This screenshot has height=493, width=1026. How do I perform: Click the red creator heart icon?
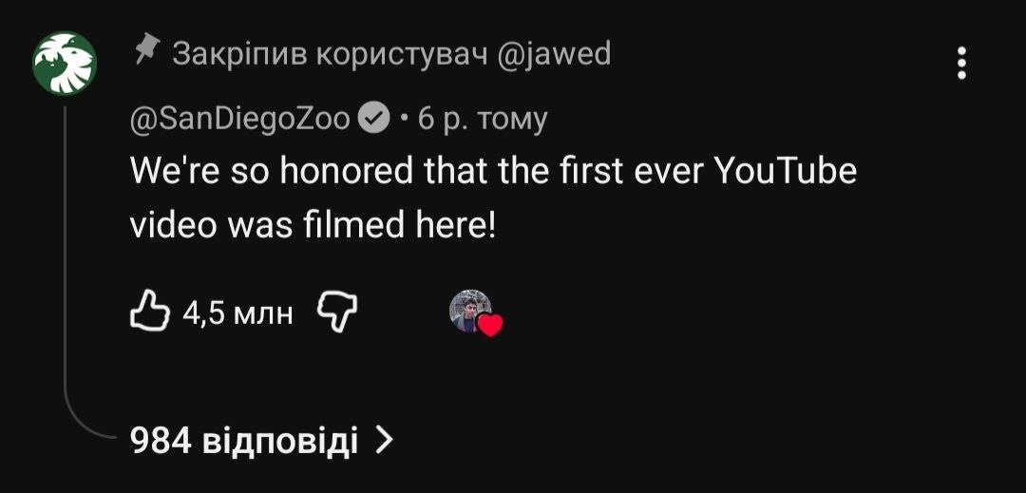point(489,326)
